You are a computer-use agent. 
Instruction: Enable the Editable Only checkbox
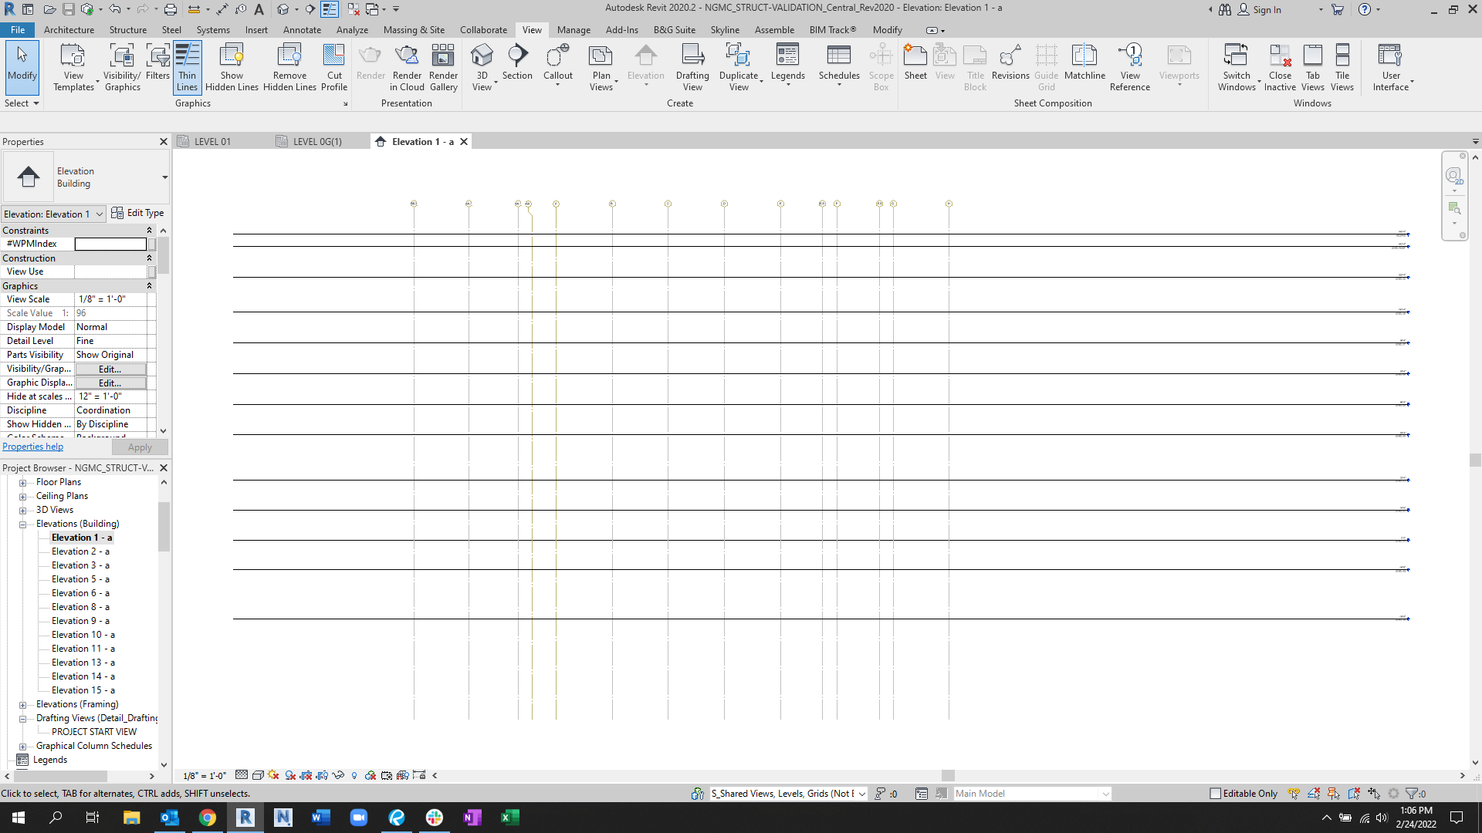pyautogui.click(x=1216, y=794)
